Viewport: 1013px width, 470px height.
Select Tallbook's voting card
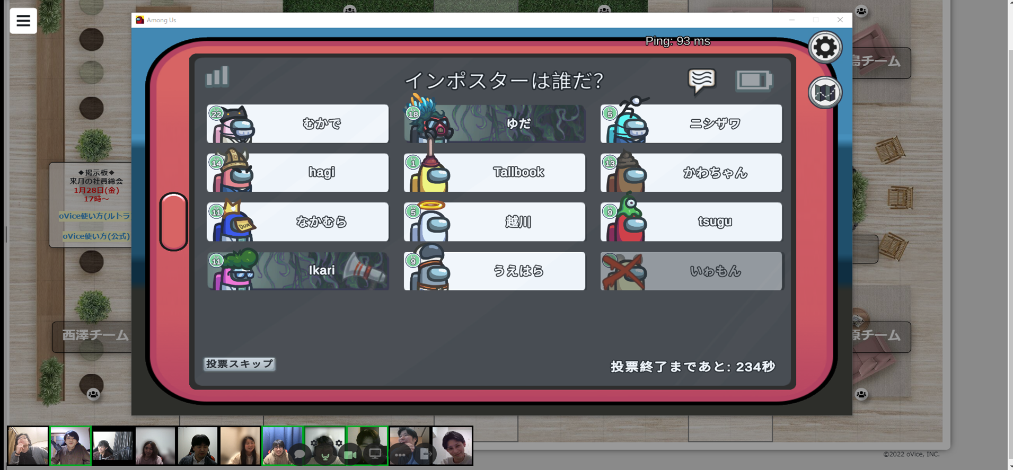click(494, 173)
